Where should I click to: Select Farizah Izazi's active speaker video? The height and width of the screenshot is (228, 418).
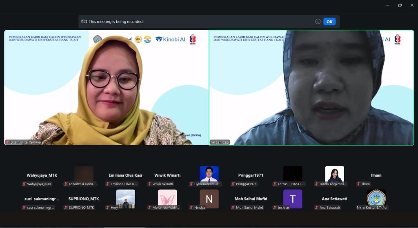311,87
